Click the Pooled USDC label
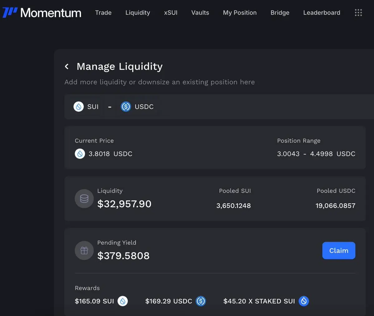Screen dimensions: 374x316 [x=336, y=191]
